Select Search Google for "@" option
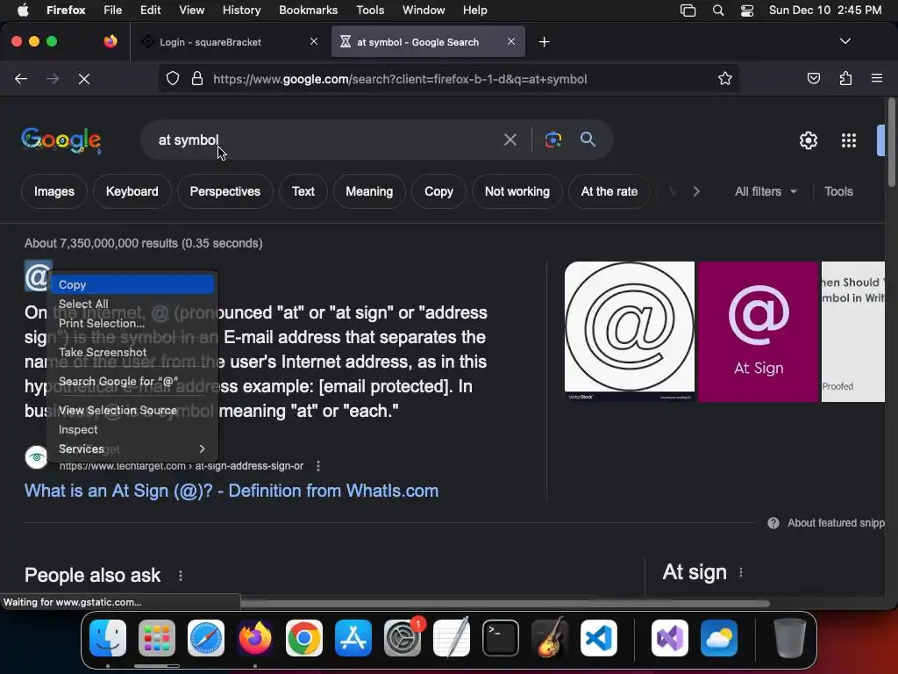Screen dimensions: 898x674 [x=132, y=382]
